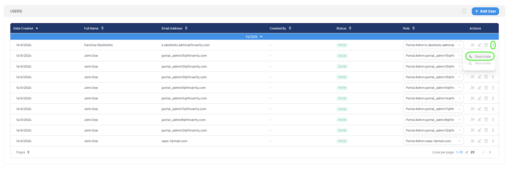Image resolution: width=506 pixels, height=170 pixels.
Task: Open more options for saas-1@mail.com row
Action: pyautogui.click(x=493, y=141)
